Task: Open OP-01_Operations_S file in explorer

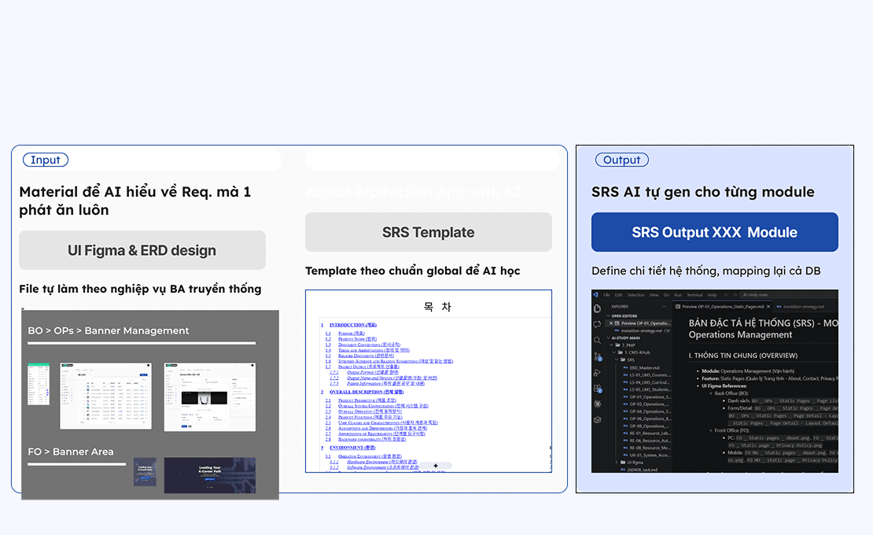Action: (x=646, y=397)
